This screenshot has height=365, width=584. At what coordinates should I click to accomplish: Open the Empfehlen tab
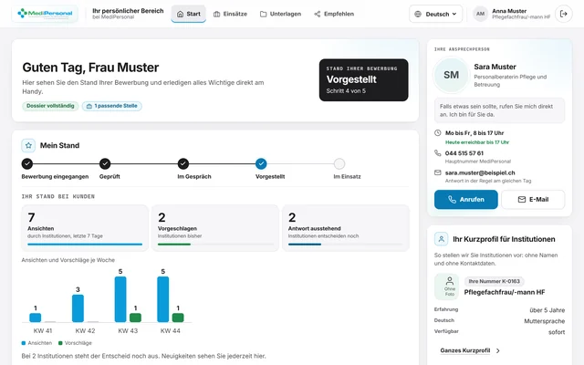pyautogui.click(x=334, y=14)
